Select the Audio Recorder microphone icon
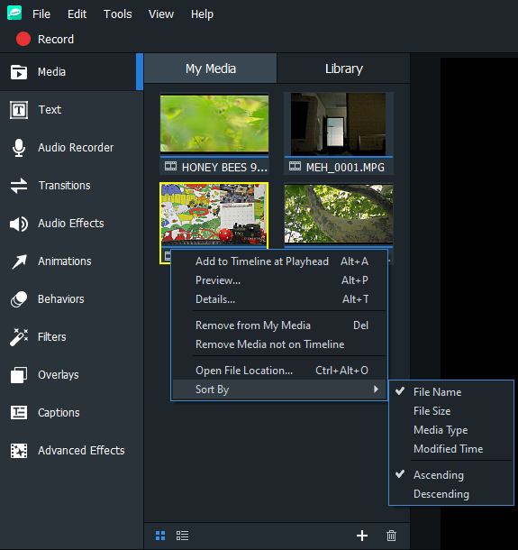The width and height of the screenshot is (518, 550). tap(19, 148)
